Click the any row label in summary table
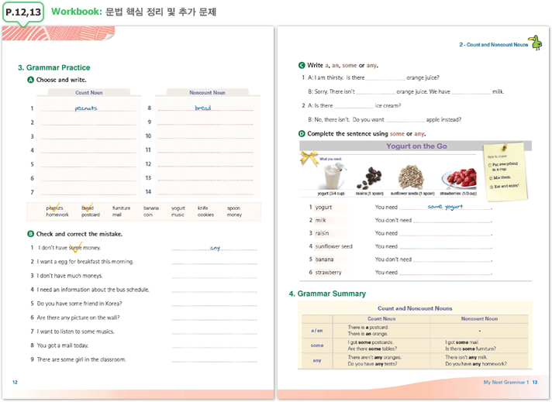The height and width of the screenshot is (402, 552). coord(317,360)
